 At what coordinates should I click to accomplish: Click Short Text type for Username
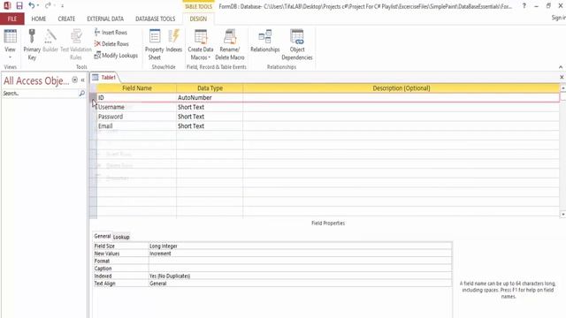tap(210, 107)
